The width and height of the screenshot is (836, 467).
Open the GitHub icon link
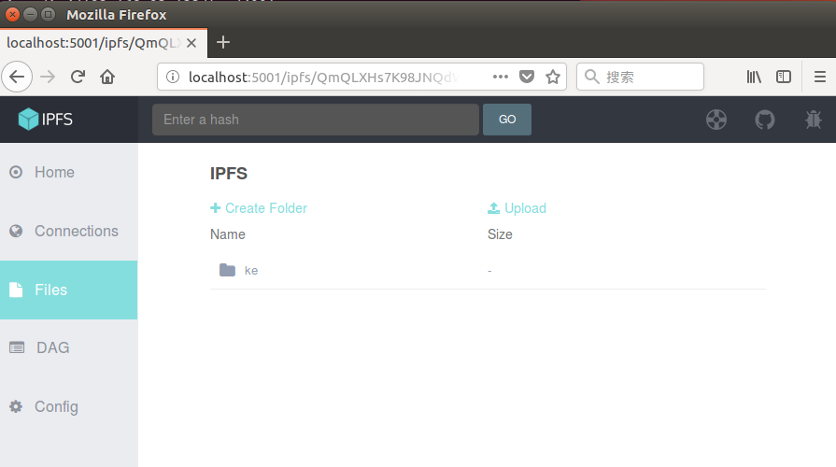pos(765,120)
